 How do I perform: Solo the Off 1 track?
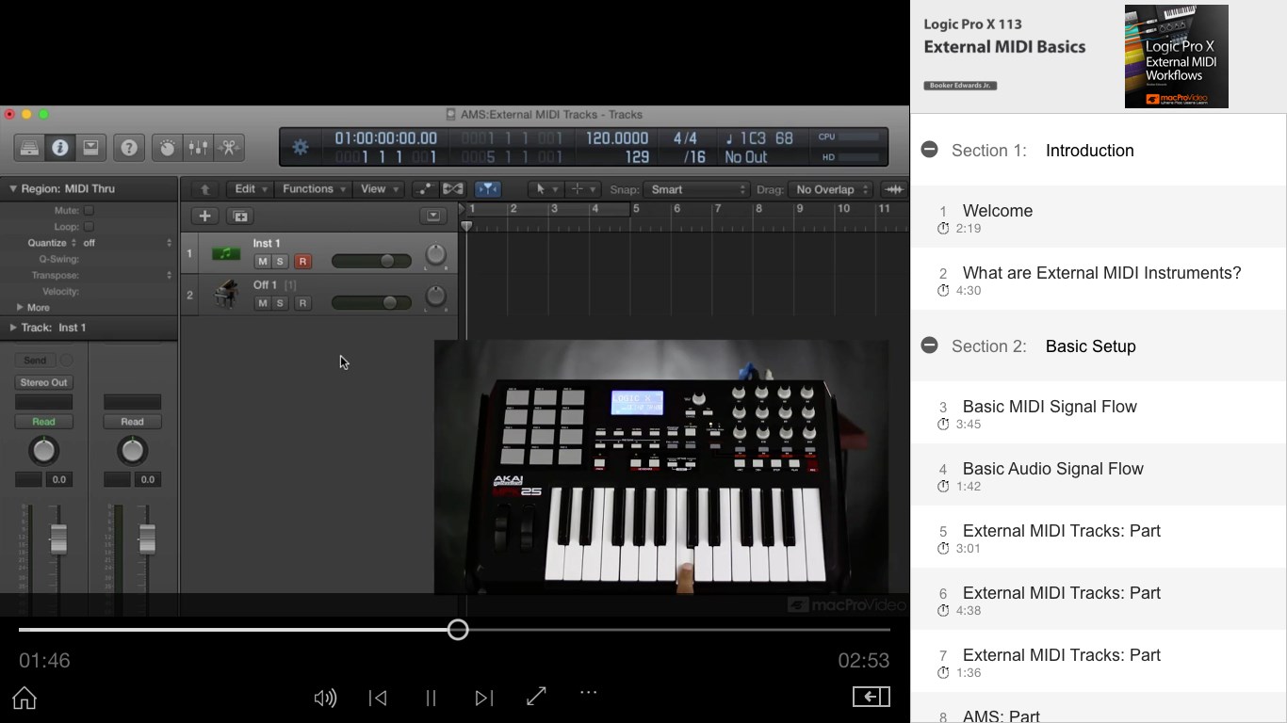[x=280, y=303]
